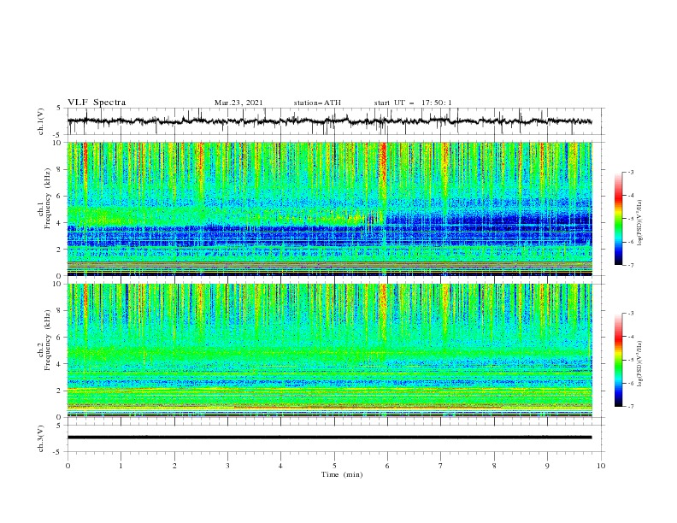Select the ch.2 "Frequency (kHz)" axis label

(48, 340)
